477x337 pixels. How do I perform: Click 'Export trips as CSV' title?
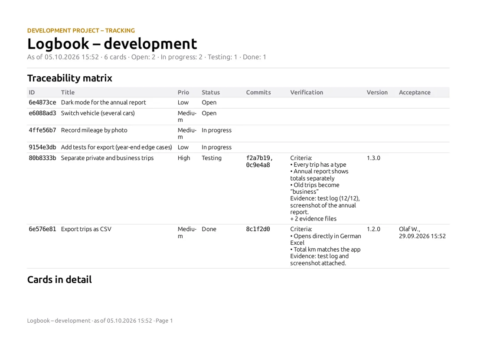tap(86, 229)
